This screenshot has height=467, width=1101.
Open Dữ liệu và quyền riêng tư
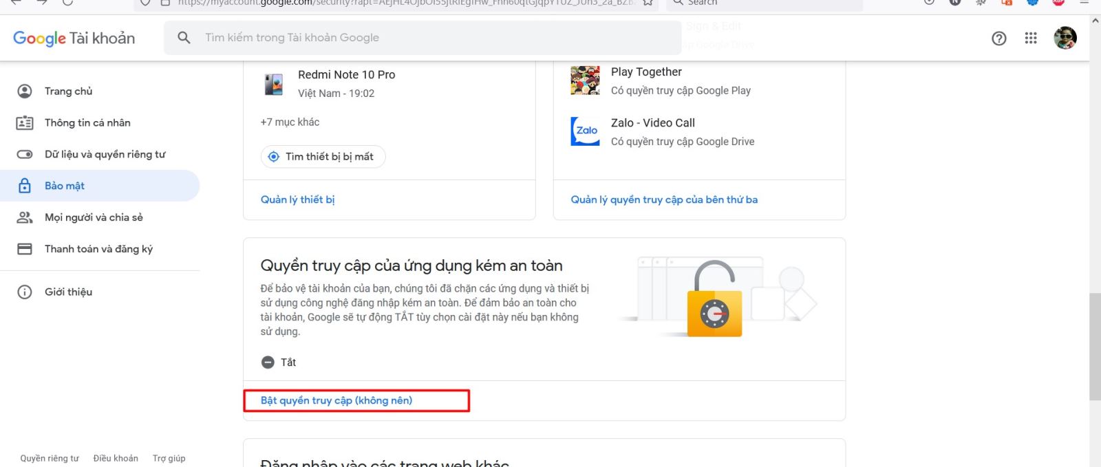click(105, 154)
